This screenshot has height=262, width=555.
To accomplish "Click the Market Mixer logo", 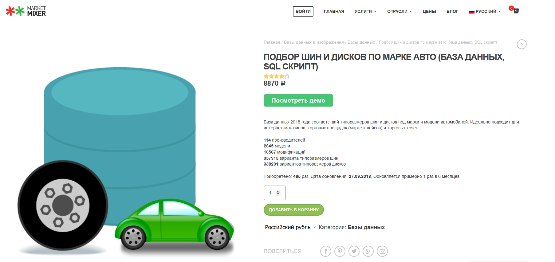I will [26, 11].
